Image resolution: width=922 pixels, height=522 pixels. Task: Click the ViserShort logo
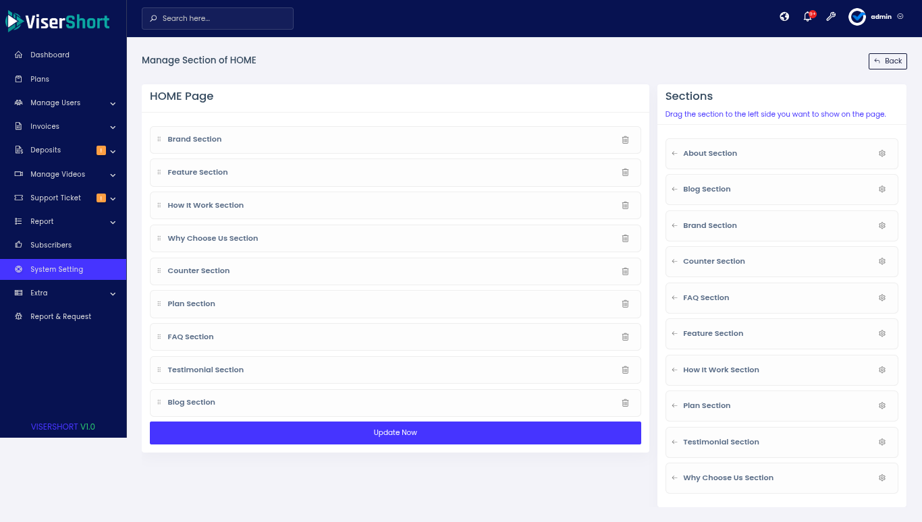pos(58,22)
